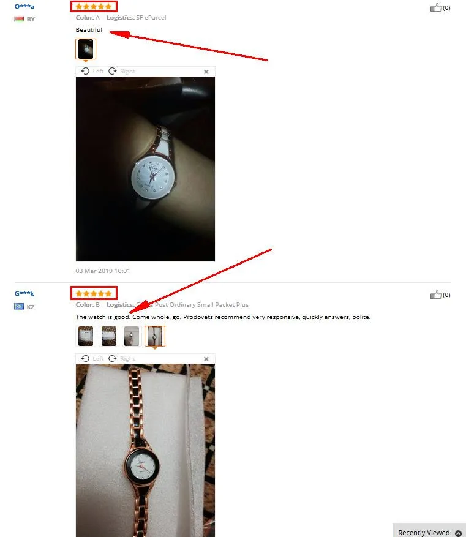Open the Recently Viewed bar
Image resolution: width=466 pixels, height=537 pixels.
(429, 530)
